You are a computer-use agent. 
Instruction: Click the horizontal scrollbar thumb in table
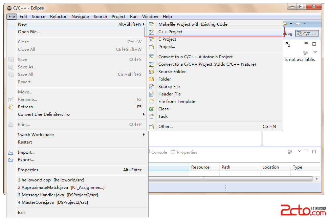coord(231,179)
